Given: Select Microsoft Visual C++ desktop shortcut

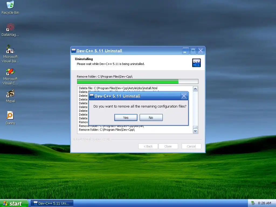Looking at the screenshot, I should tap(10, 77).
